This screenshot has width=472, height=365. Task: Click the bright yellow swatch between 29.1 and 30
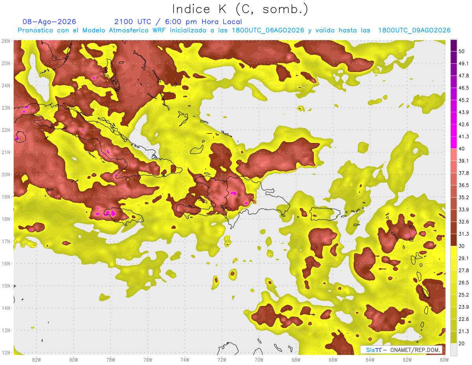click(x=454, y=252)
